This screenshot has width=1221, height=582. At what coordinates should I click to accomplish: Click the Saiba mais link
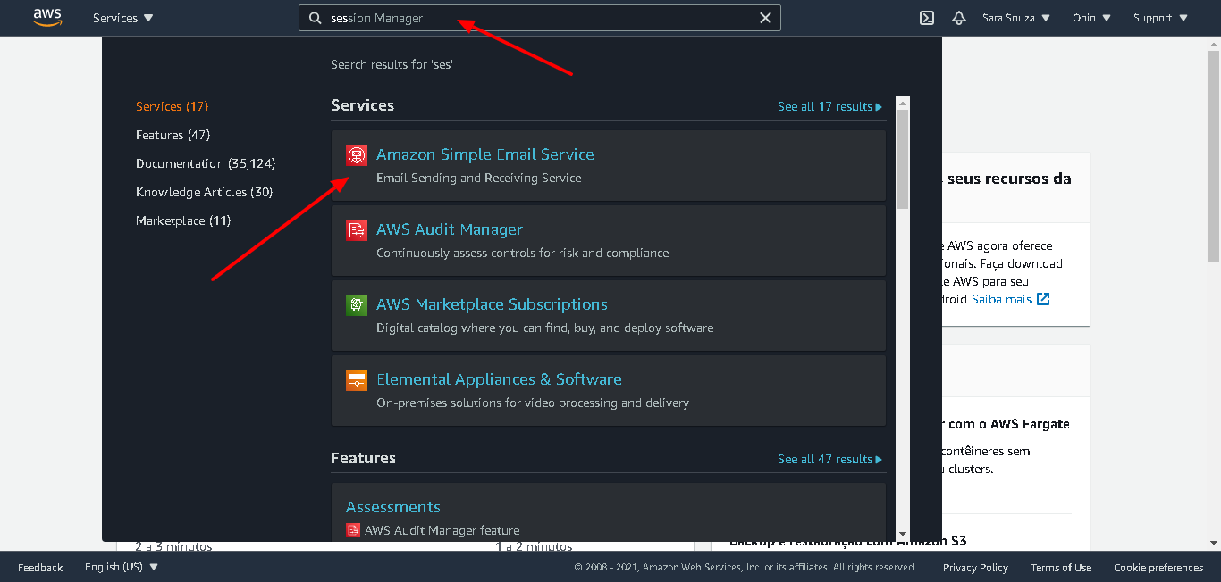coord(1010,299)
